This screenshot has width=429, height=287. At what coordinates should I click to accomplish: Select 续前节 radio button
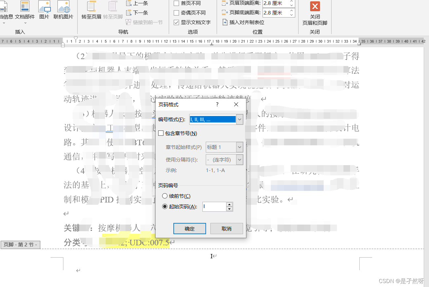pyautogui.click(x=165, y=196)
